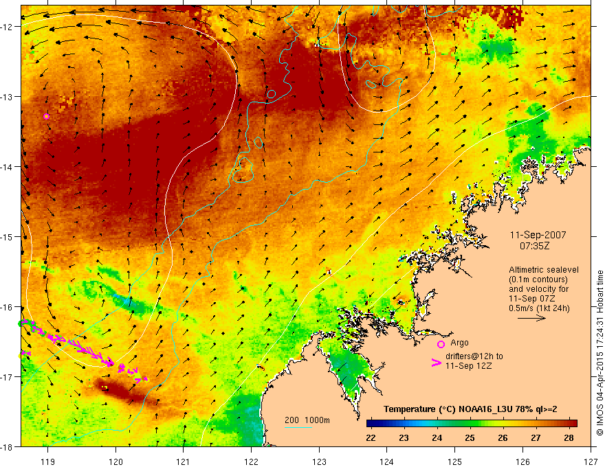This screenshot has width=605, height=467.
Task: Click the colorbar tick label '22'
Action: [371, 438]
